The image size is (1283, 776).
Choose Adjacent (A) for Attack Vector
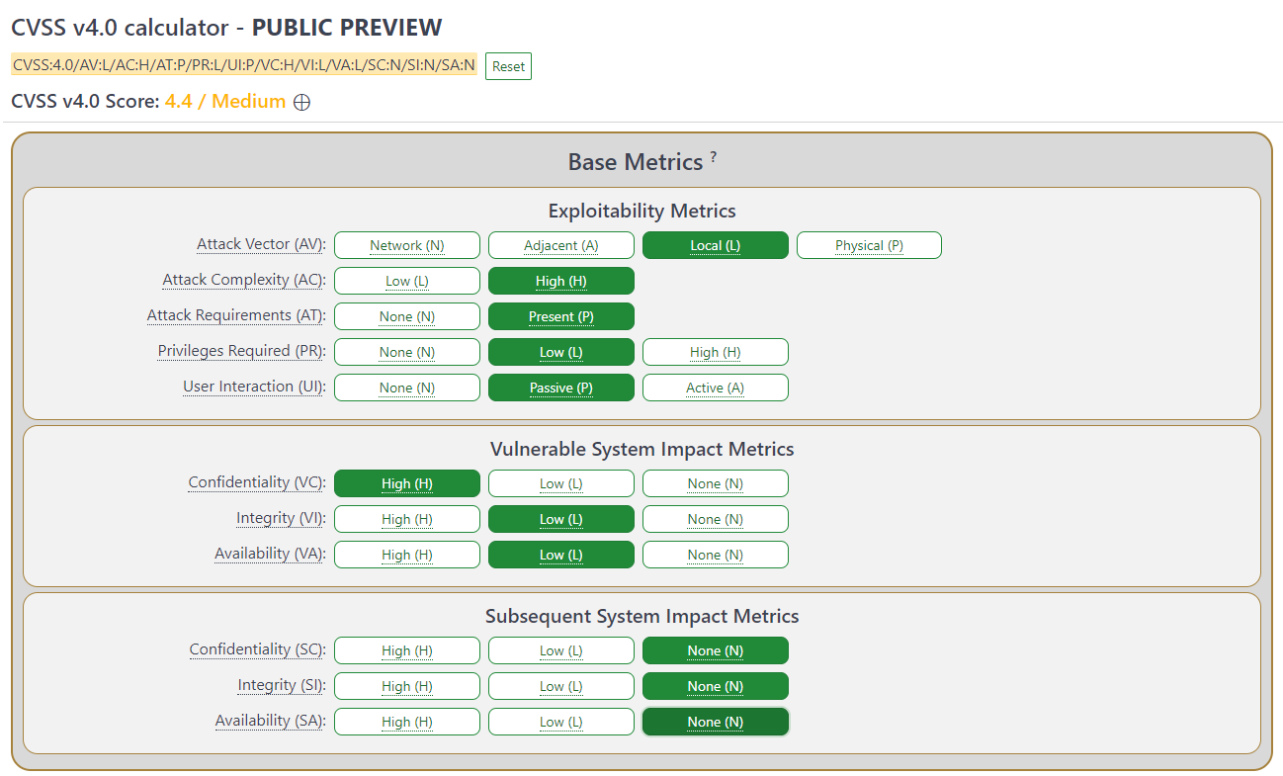[561, 245]
